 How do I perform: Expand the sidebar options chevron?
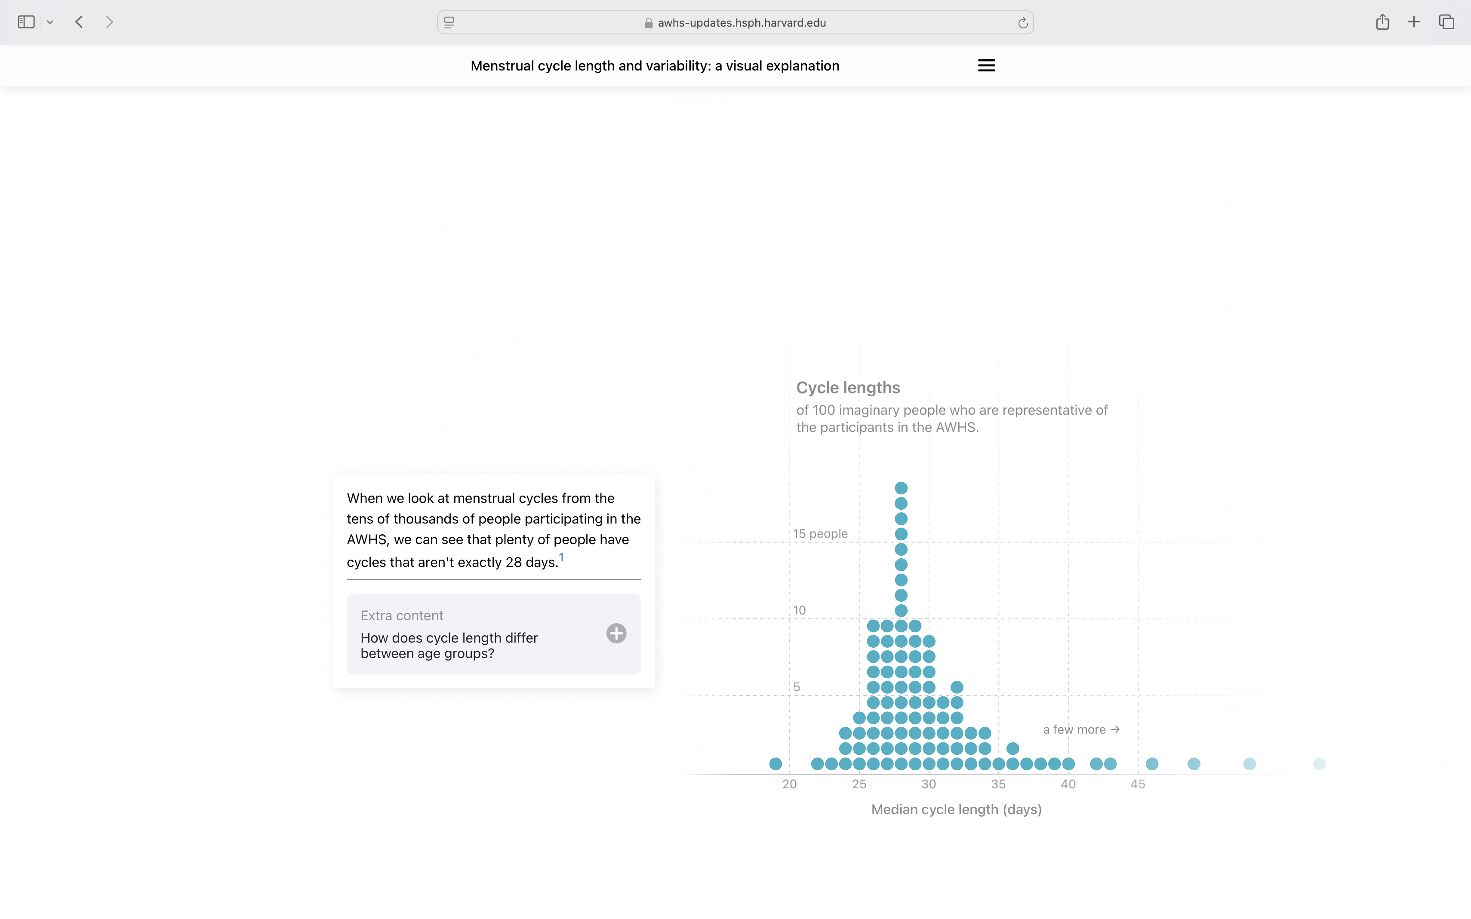[x=50, y=22]
